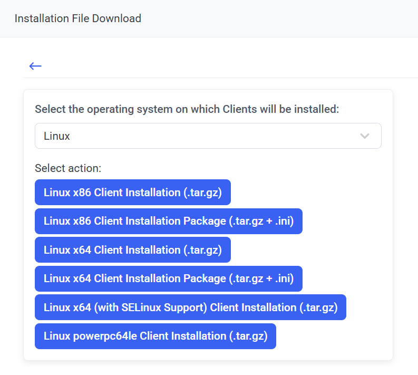Get Linux x64 SELinux Support Client Installation
This screenshot has width=418, height=375.
pos(190,307)
